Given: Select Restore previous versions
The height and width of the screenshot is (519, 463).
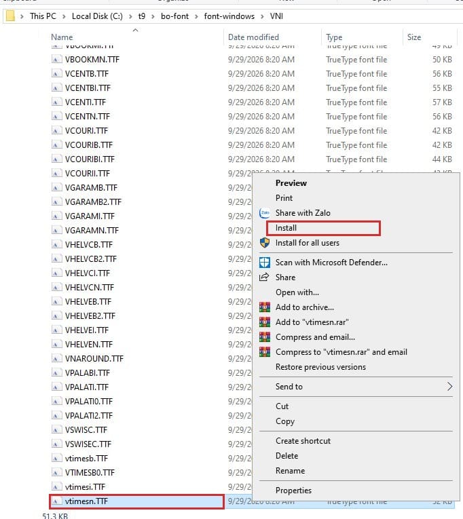Looking at the screenshot, I should (320, 367).
